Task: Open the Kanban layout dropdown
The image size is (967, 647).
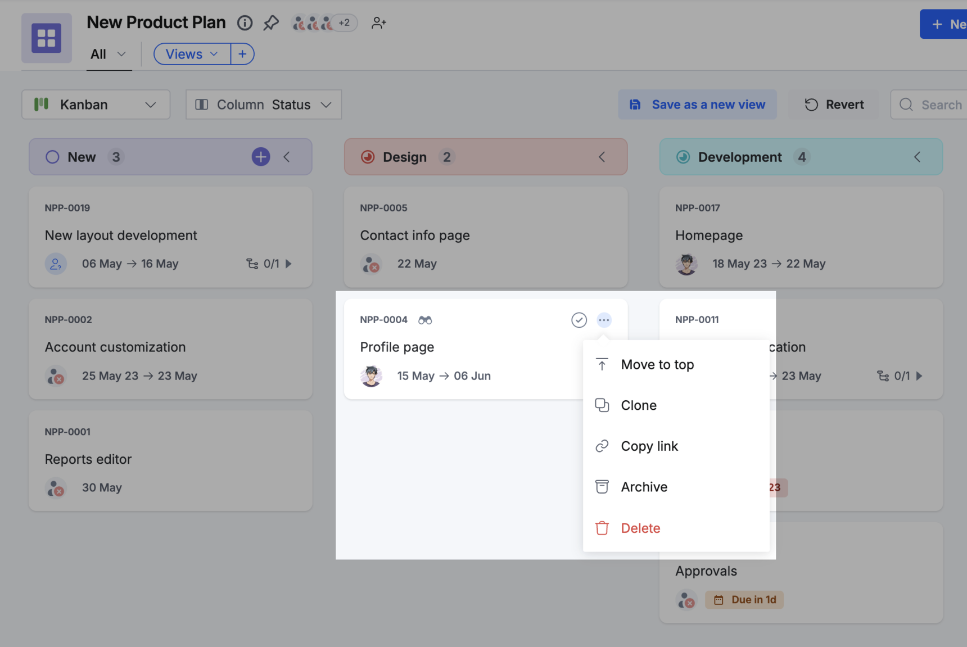Action: coord(96,105)
